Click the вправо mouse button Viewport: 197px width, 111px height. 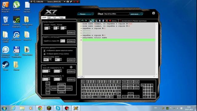pyautogui.click(x=69, y=88)
